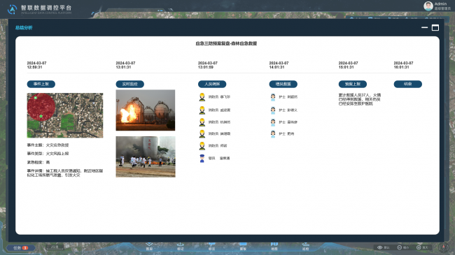Click the 结束 end stage button
Viewport: 455px width, 255px height.
click(407, 84)
